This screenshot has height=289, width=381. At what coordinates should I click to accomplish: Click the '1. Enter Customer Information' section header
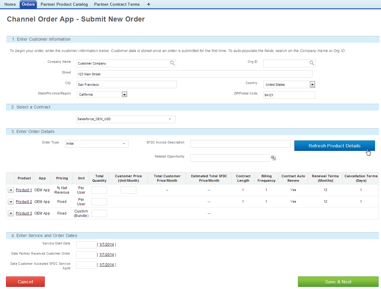193,39
